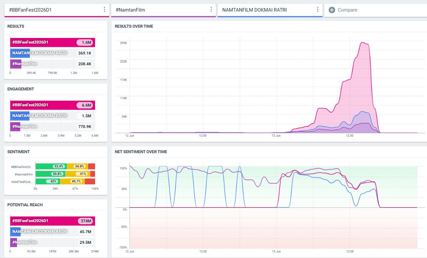Click the ENGAGEMENT panel heading
The height and width of the screenshot is (258, 427).
(21, 89)
